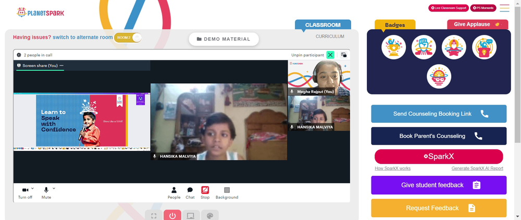Select the Badges tab
521x220 pixels.
pyautogui.click(x=395, y=25)
